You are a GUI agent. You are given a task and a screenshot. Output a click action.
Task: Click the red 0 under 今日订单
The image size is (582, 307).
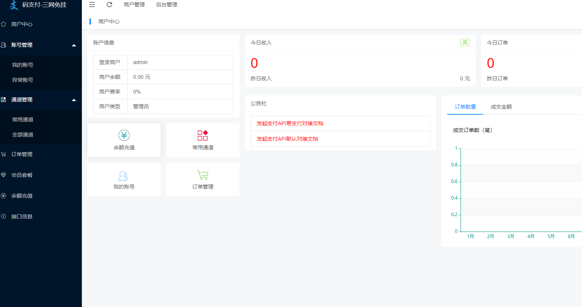tap(490, 63)
